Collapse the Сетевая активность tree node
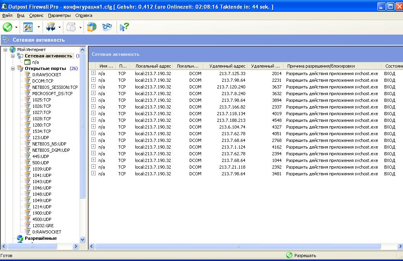The width and height of the screenshot is (403, 261). coord(13,56)
